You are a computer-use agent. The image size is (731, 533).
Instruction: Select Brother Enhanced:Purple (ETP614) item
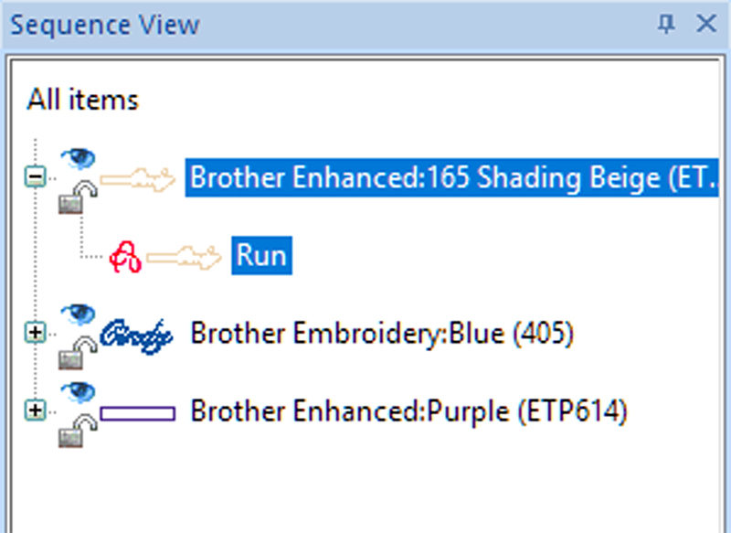(408, 411)
